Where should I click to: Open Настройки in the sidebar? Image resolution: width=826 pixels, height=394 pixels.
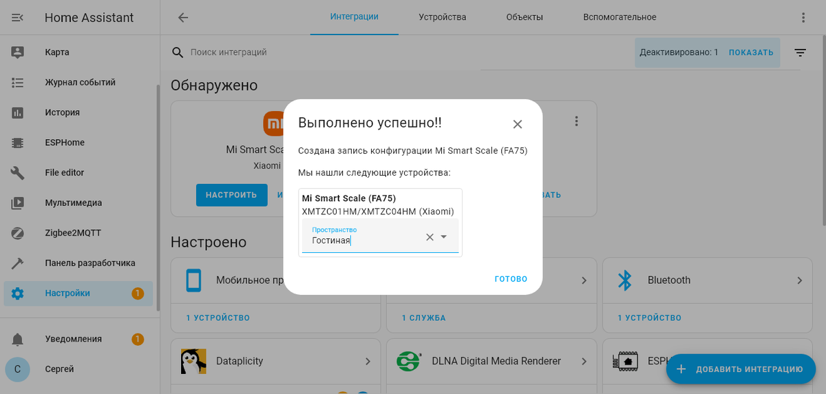point(78,293)
